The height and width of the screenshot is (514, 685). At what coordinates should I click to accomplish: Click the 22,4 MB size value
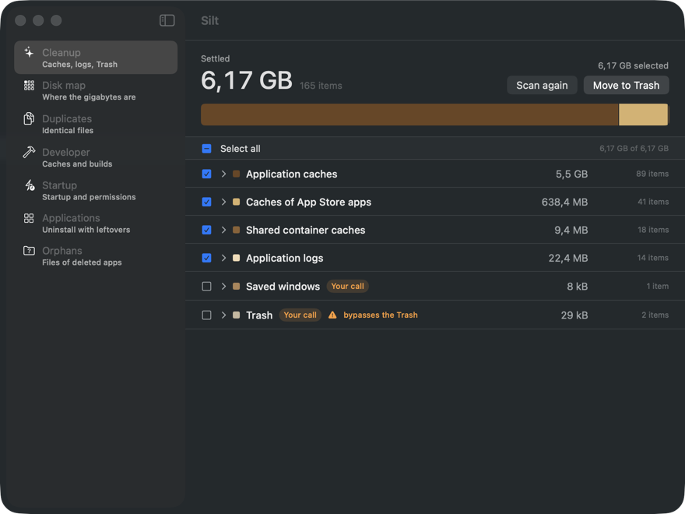click(x=568, y=258)
